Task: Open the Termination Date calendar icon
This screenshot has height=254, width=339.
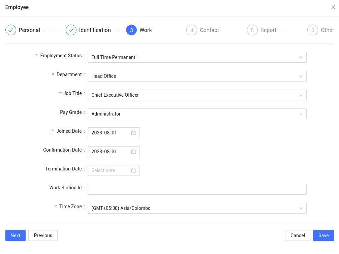Action: pos(133,170)
